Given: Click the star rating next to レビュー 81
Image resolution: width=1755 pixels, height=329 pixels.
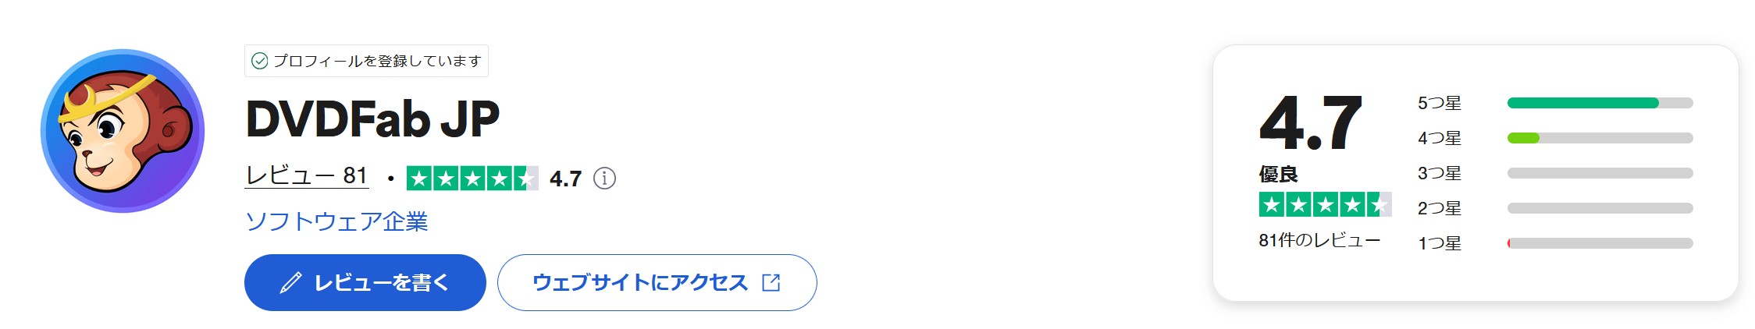Looking at the screenshot, I should 472,179.
